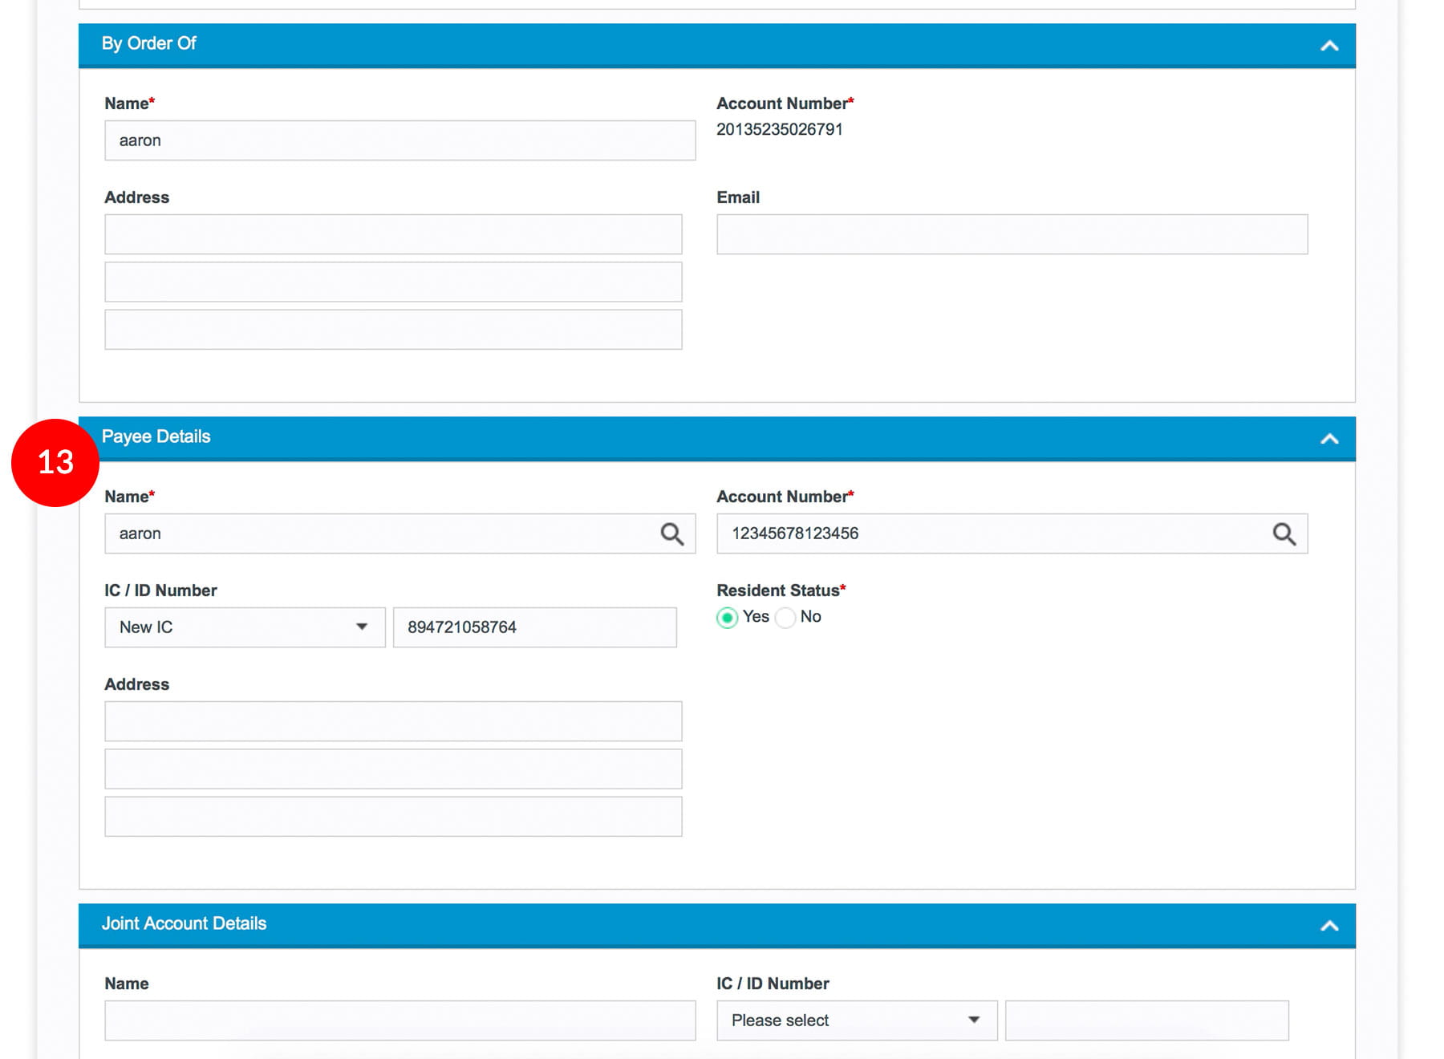Select No for Resident Status
The image size is (1444, 1059).
[786, 618]
